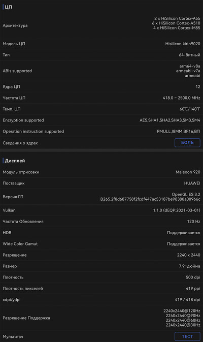This screenshot has width=203, height=342.
Task: Select the Разрешение Поддержка modes row
Action: pos(101,318)
